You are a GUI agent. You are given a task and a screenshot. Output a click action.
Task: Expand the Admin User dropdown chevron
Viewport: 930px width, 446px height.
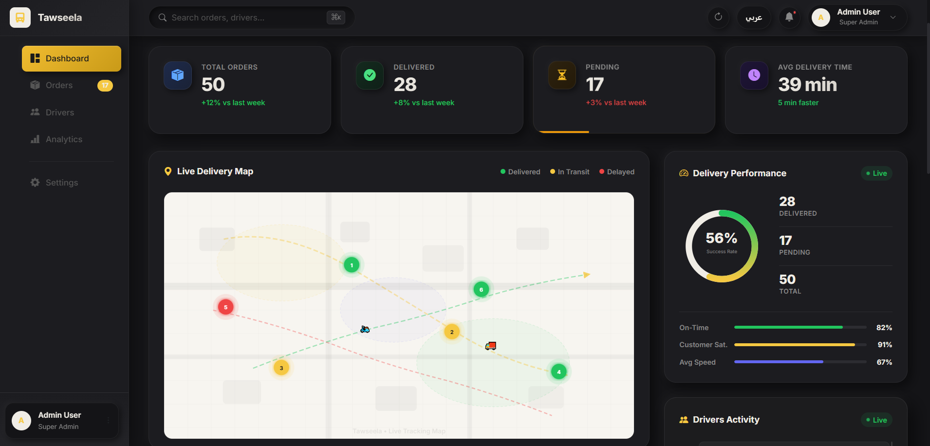click(893, 18)
